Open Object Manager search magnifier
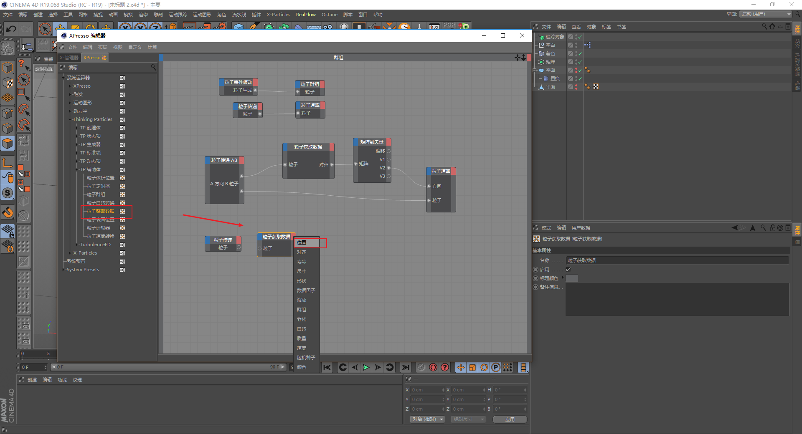The height and width of the screenshot is (434, 802). click(x=764, y=27)
